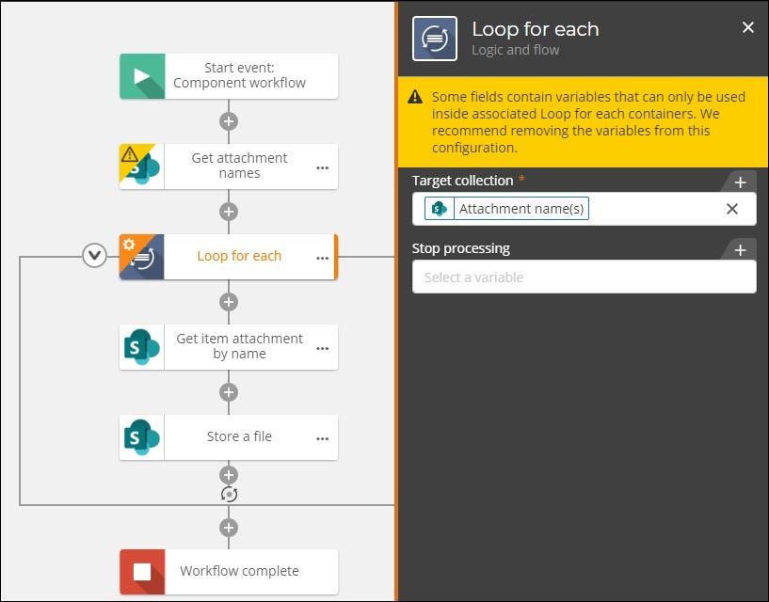Image resolution: width=769 pixels, height=602 pixels.
Task: Insert variable into Stop processing via plus
Action: (740, 250)
